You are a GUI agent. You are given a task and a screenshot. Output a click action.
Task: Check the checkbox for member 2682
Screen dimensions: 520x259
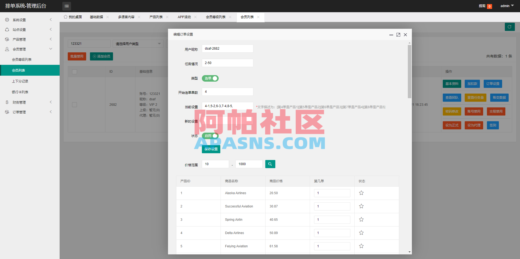pos(75,104)
